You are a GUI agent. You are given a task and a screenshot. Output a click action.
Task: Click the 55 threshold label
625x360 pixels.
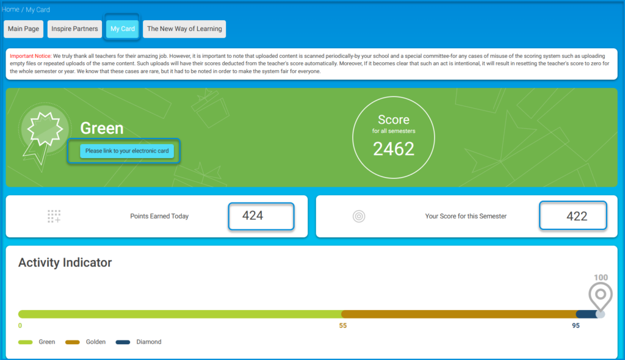coord(343,326)
